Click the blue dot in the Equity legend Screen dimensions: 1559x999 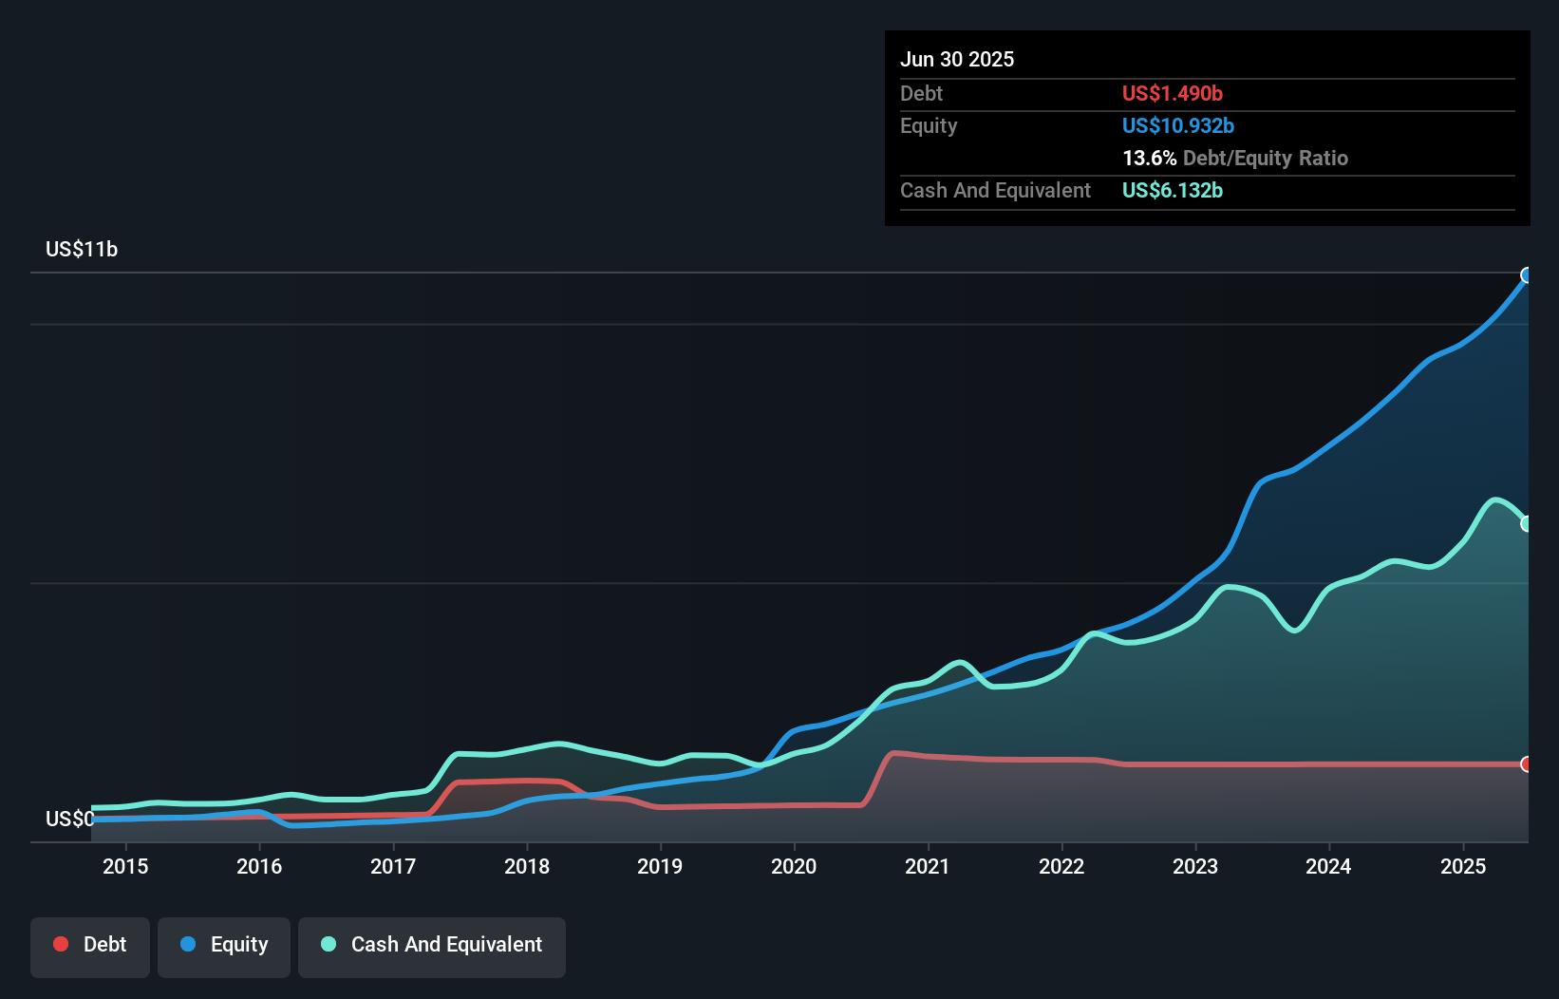(188, 944)
